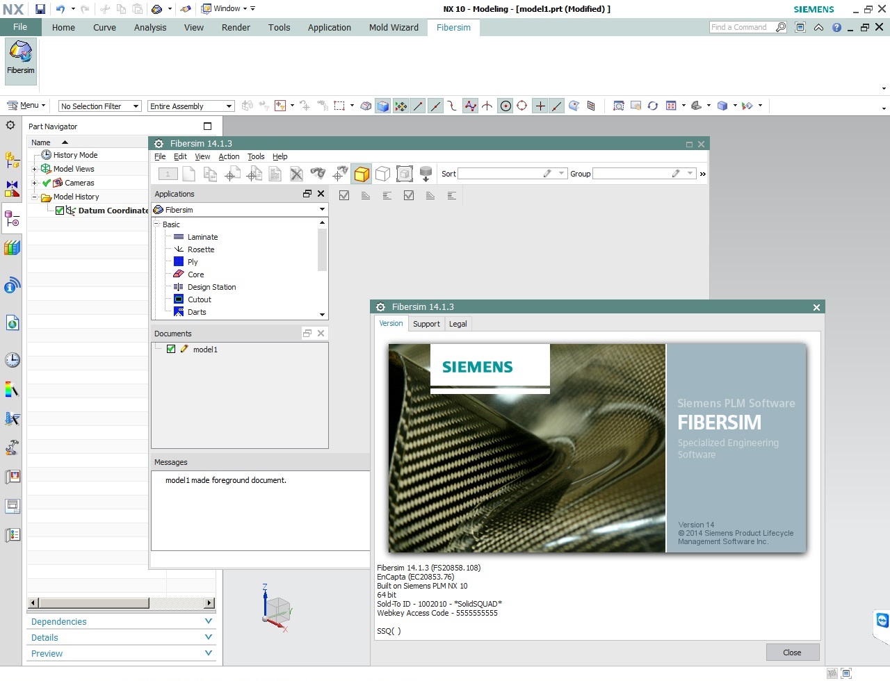
Task: Click the Fibersim crossed-out document icon
Action: [x=296, y=174]
